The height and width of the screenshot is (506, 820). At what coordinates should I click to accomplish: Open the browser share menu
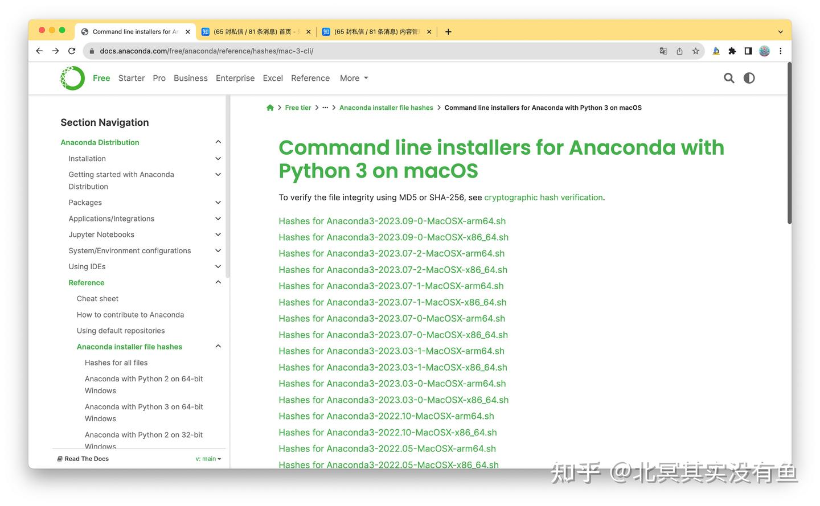coord(679,51)
